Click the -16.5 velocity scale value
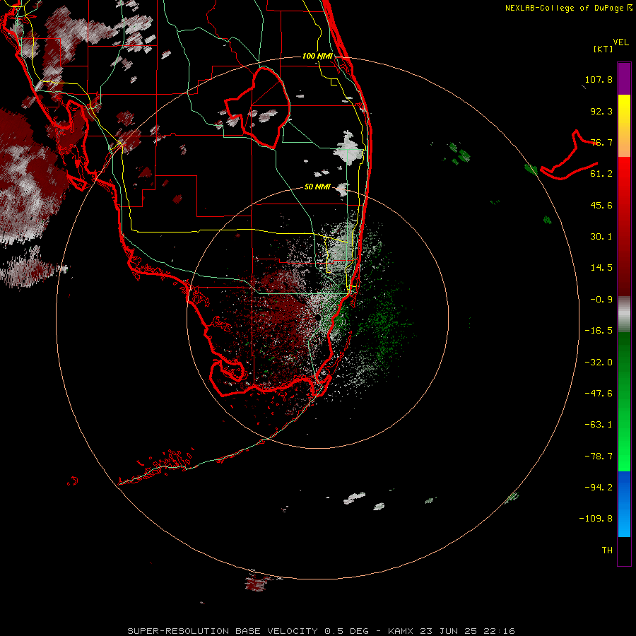 point(599,331)
